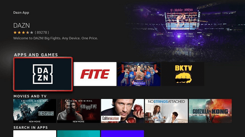The image size is (245, 137).
Task: Select the Kuruthi Amazon Original thumbnail
Action: click(79, 111)
